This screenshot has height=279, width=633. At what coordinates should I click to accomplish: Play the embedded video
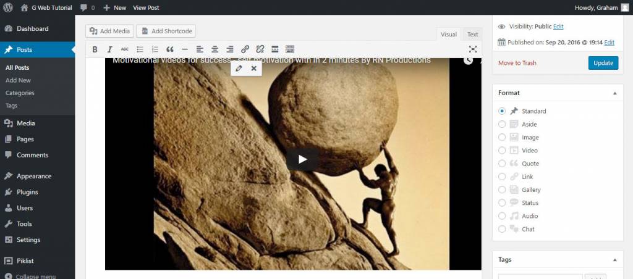(302, 159)
